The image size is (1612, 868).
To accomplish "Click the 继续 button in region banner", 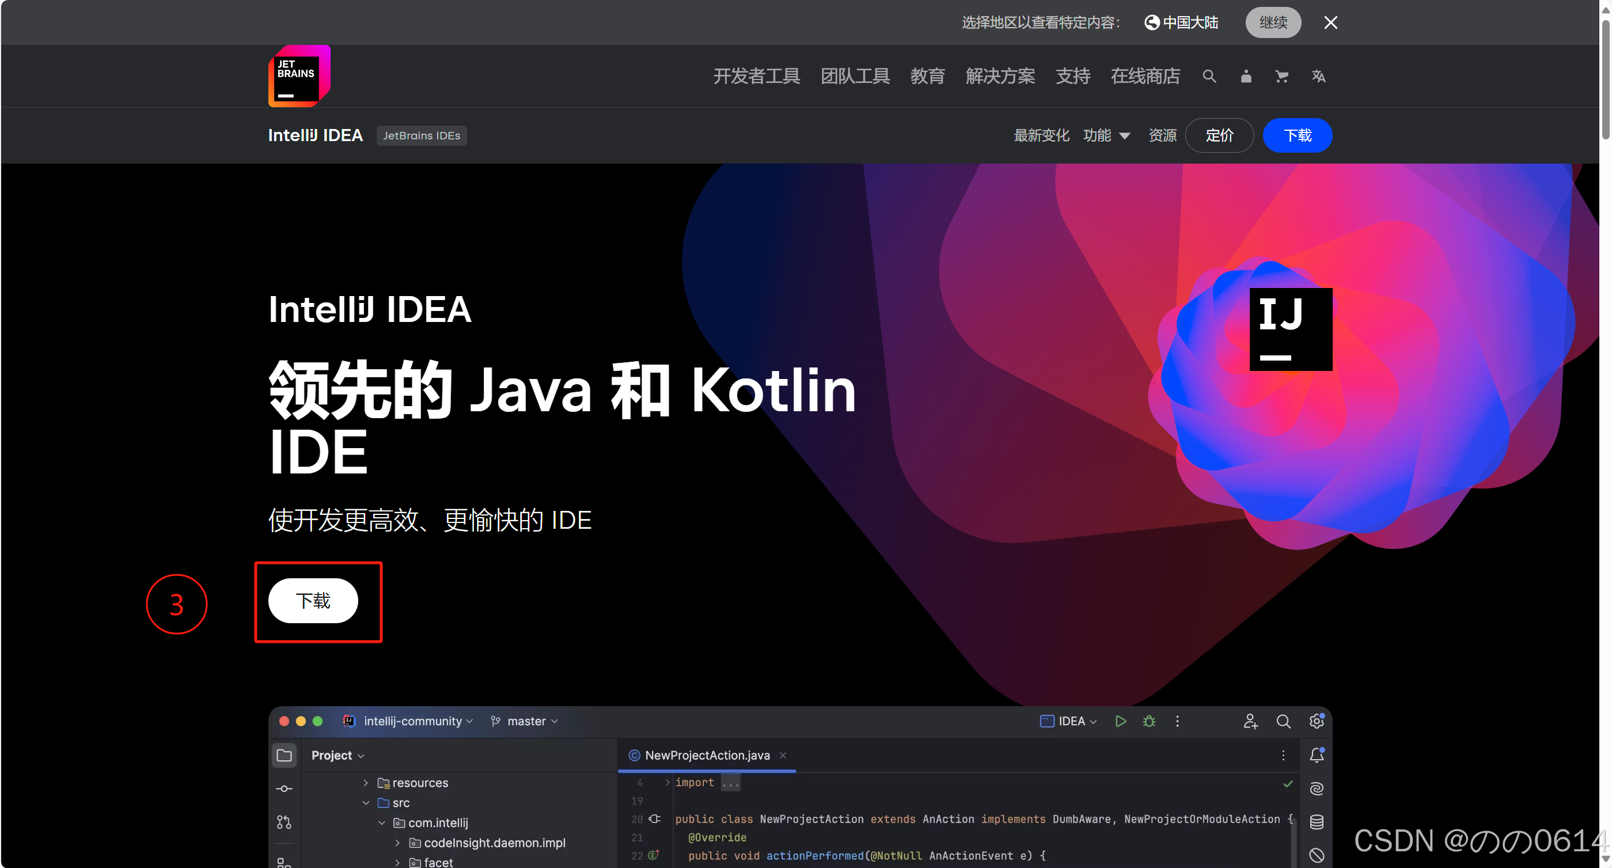I will pyautogui.click(x=1273, y=22).
